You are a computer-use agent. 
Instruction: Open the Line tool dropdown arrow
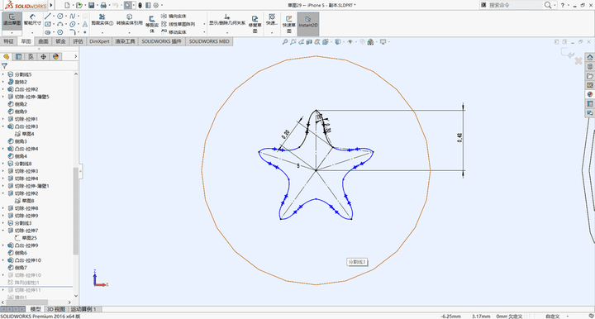coord(54,16)
